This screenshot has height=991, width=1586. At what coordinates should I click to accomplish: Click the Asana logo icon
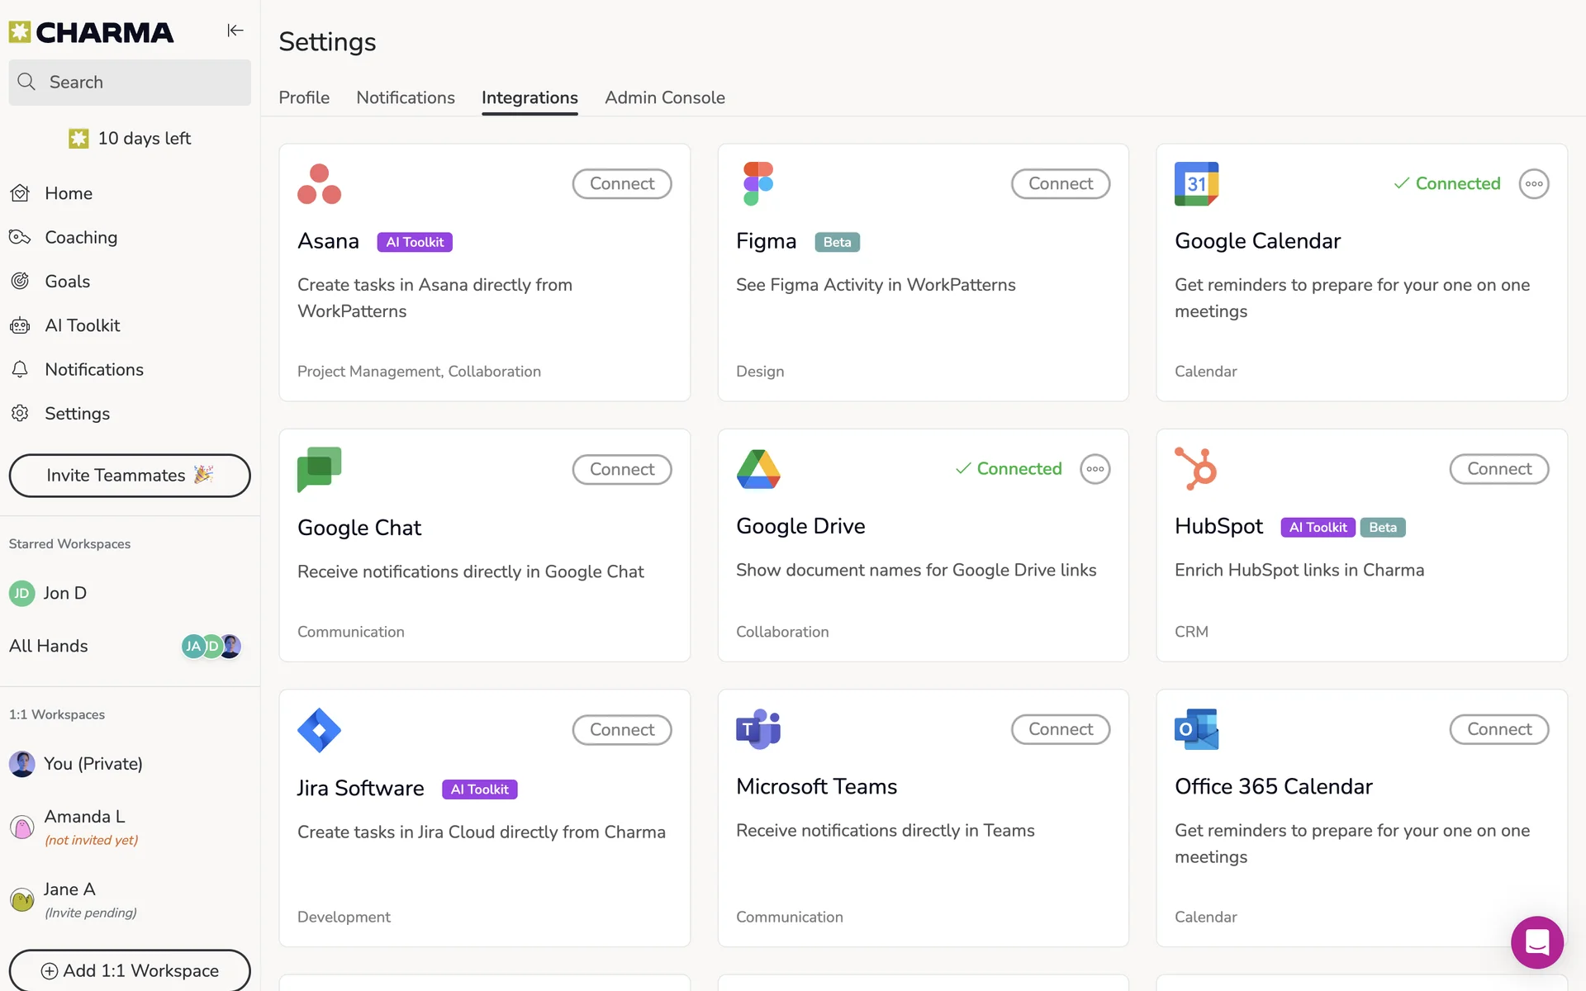point(319,184)
